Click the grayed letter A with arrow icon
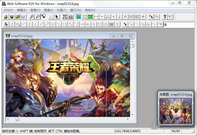Screen dimensions: 197x135 [157, 17]
